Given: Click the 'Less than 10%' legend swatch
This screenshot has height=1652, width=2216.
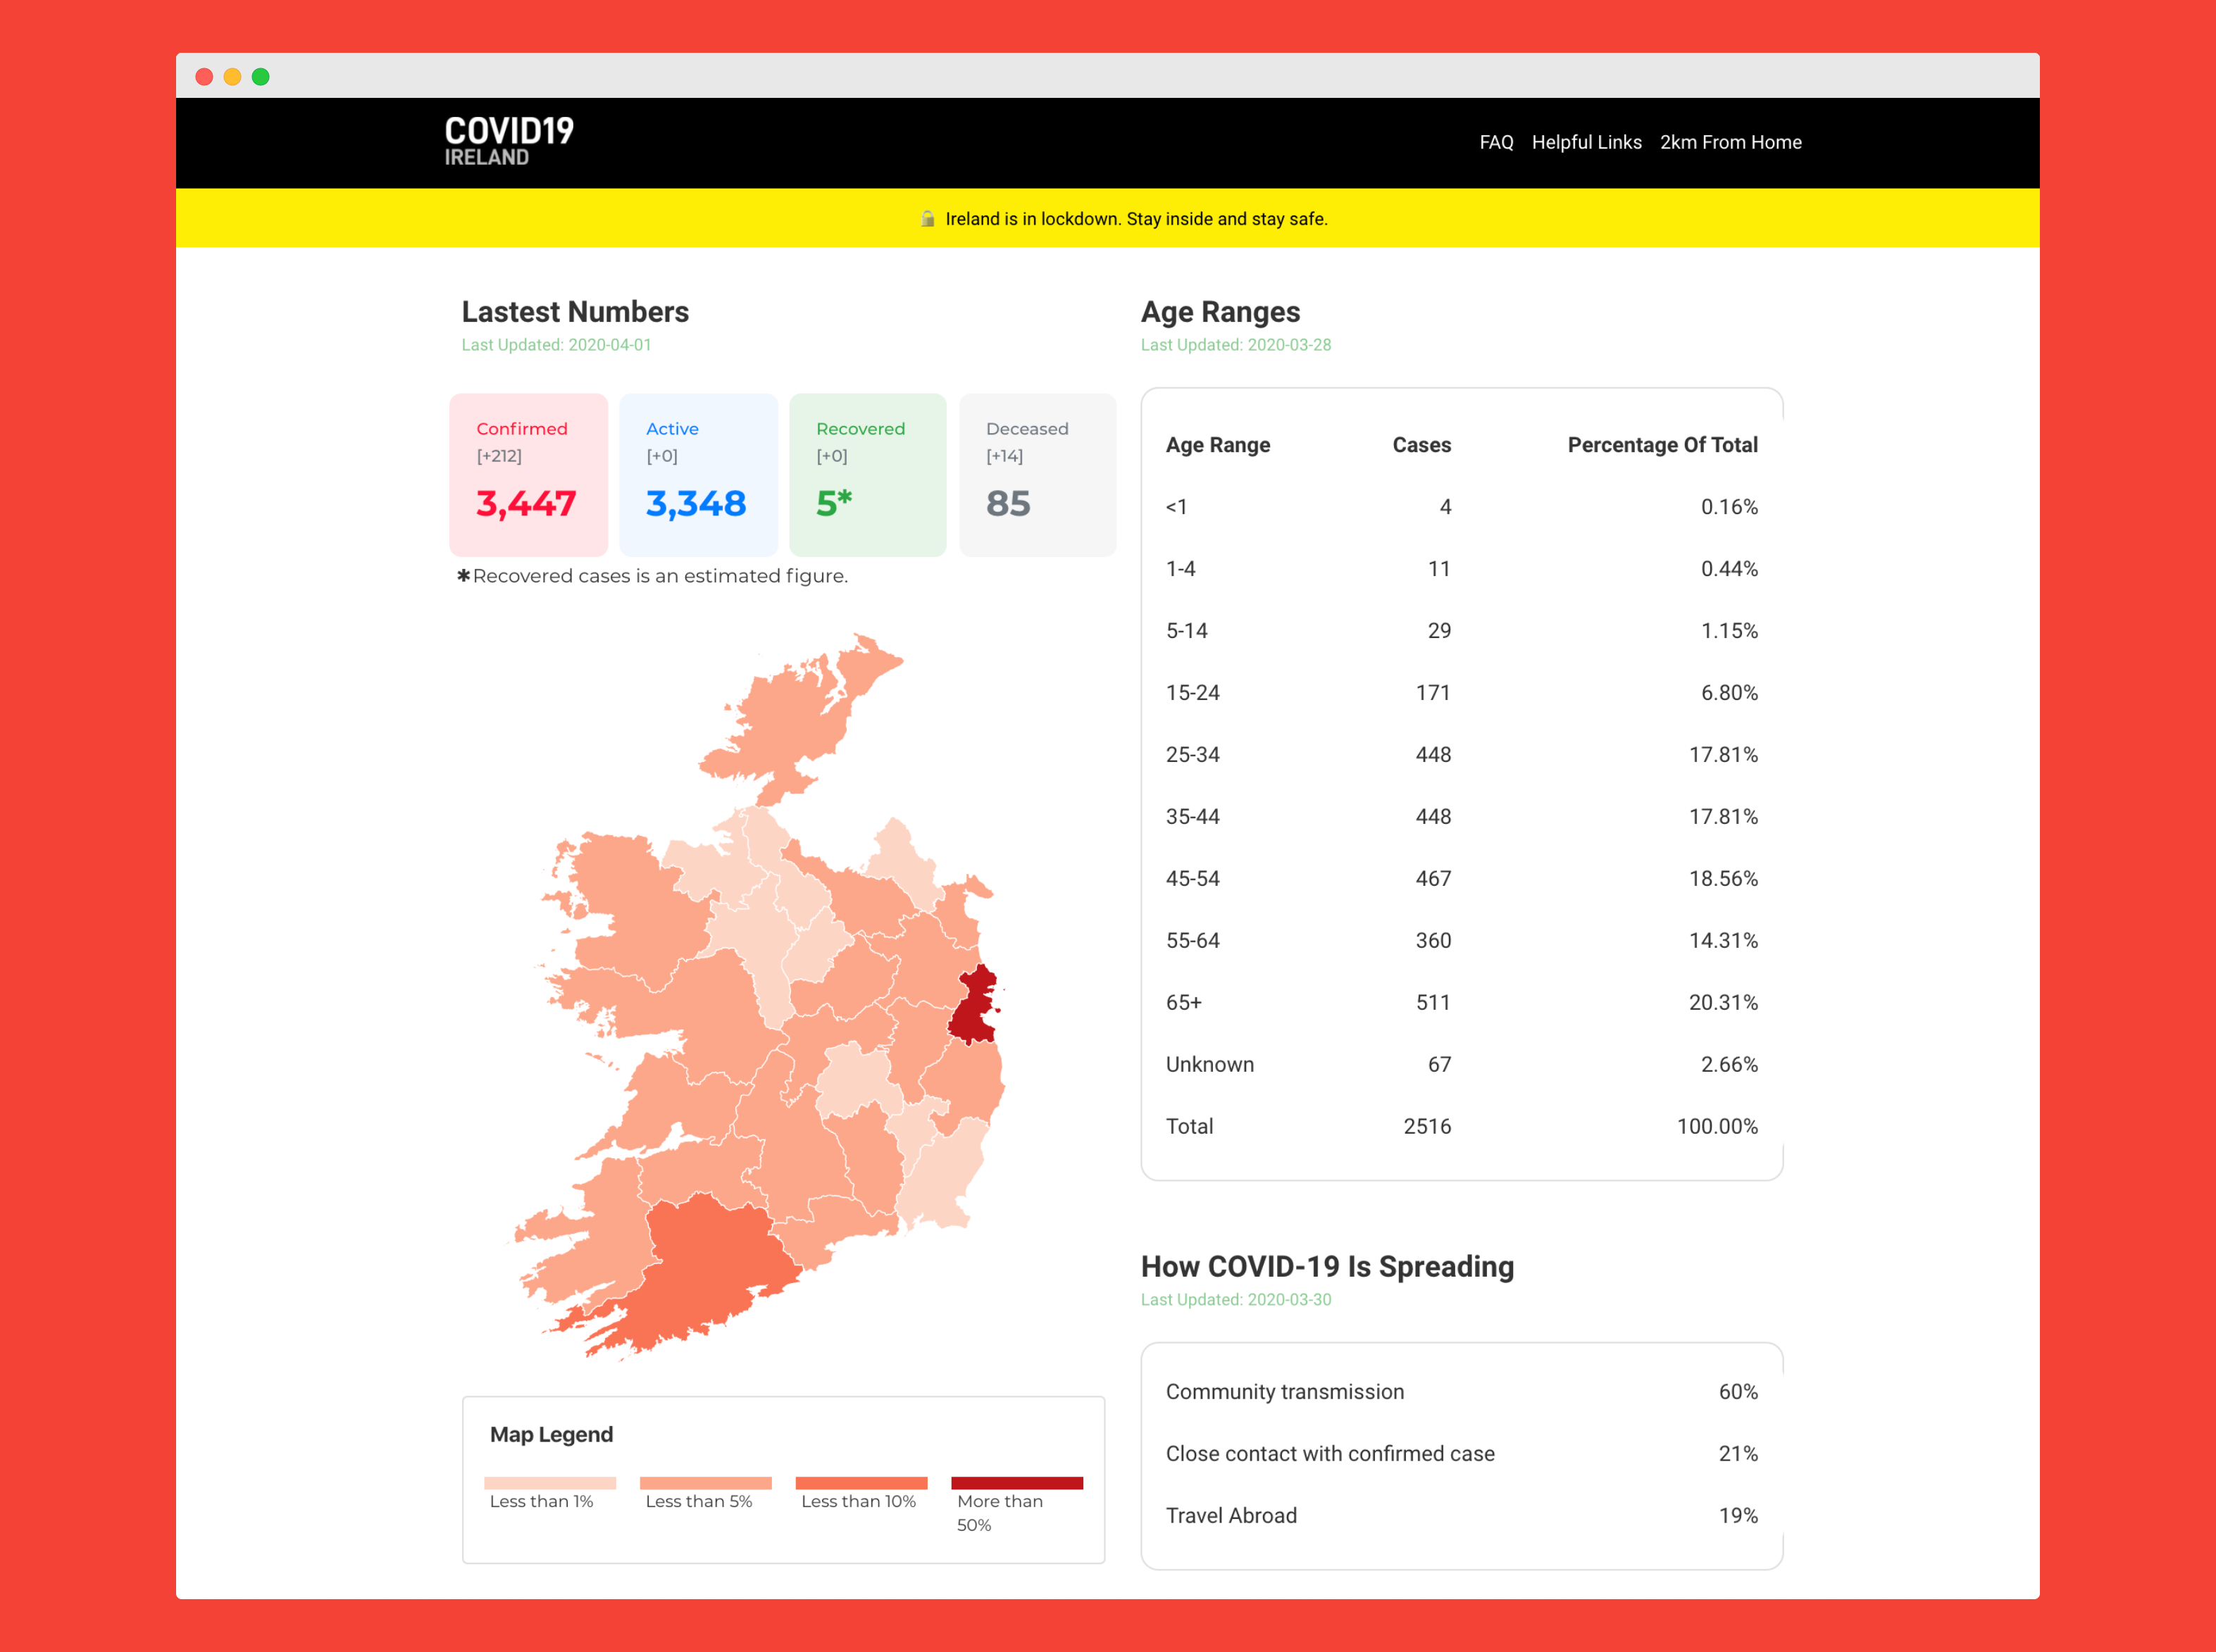Looking at the screenshot, I should click(x=861, y=1482).
